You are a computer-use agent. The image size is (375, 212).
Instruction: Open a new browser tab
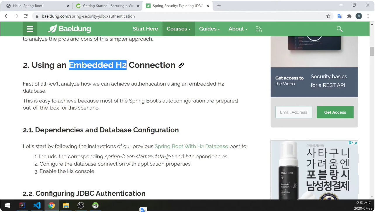click(x=219, y=6)
